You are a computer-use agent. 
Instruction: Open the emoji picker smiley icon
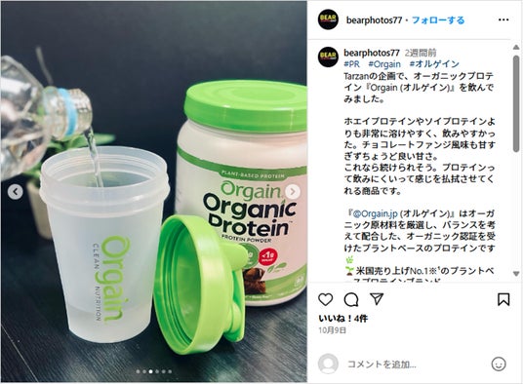point(499,364)
